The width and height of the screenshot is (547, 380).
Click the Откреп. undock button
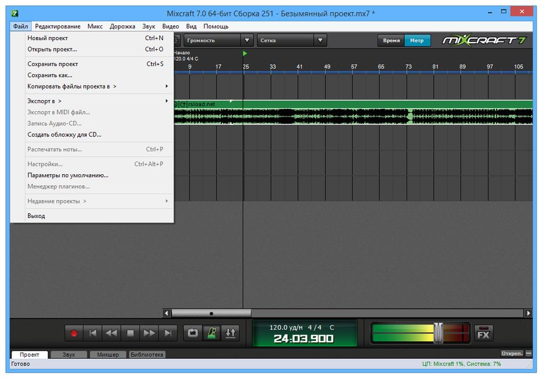[512, 353]
